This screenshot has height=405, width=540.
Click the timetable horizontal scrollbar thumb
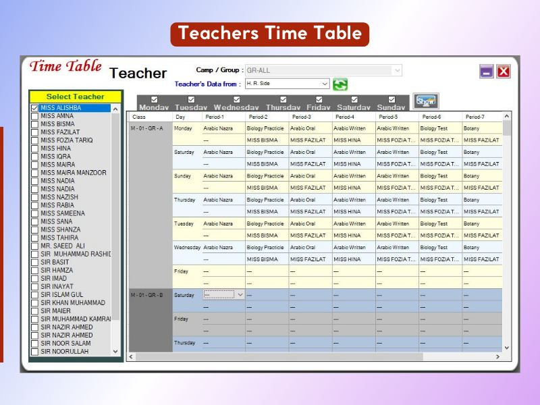277,356
